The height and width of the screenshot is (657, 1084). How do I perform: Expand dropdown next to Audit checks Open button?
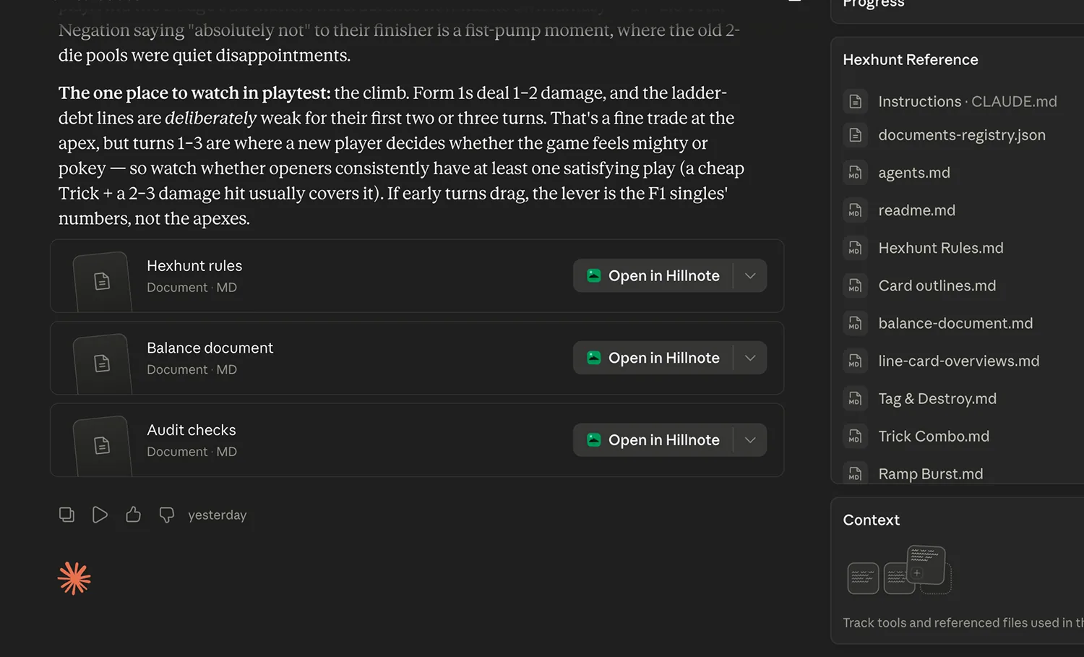click(x=750, y=439)
